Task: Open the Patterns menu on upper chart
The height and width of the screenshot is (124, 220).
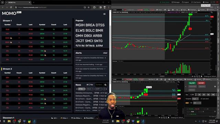Action: 210,10
